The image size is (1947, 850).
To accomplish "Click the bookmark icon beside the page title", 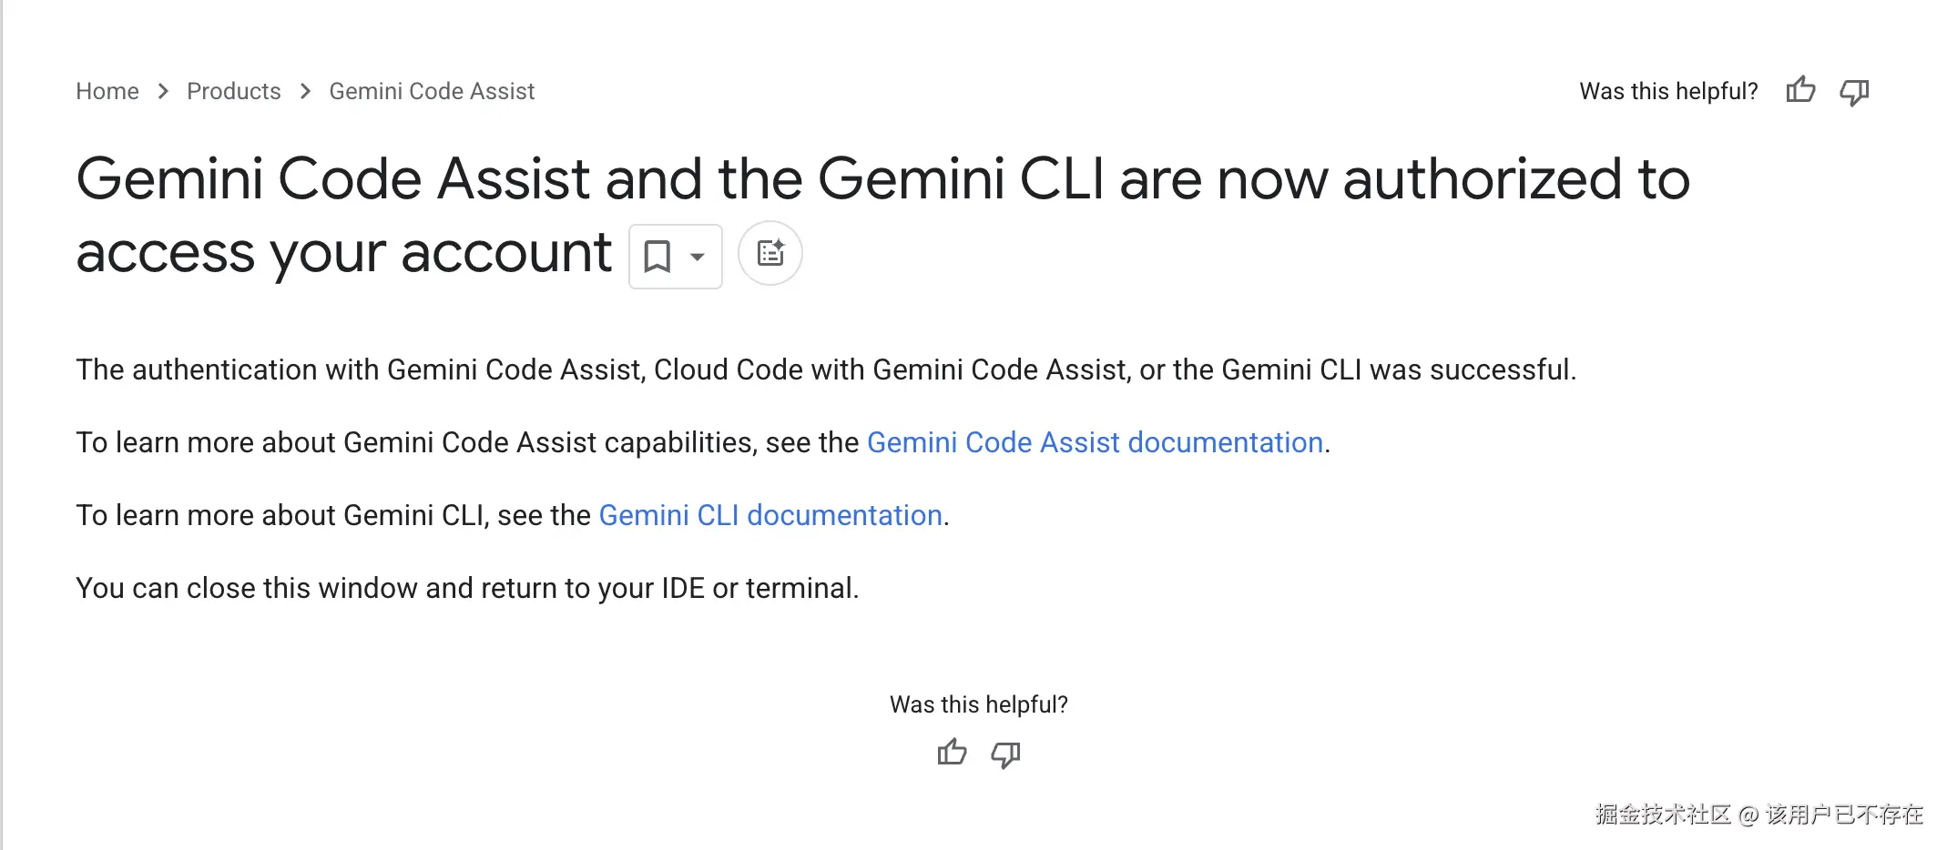I will [657, 257].
